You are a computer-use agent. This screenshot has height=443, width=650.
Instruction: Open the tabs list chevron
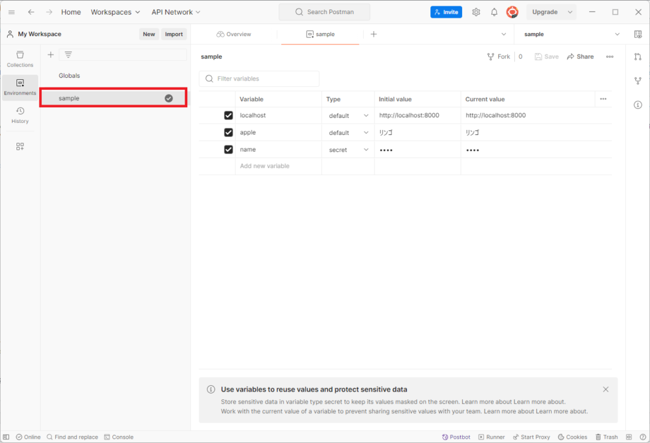pos(503,34)
